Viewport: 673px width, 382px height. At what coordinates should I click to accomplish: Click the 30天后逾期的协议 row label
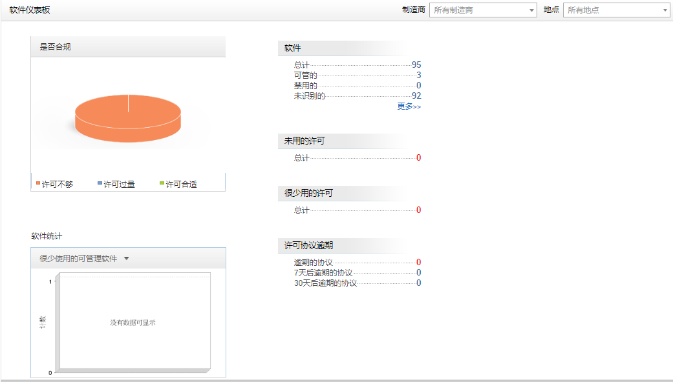coord(325,283)
